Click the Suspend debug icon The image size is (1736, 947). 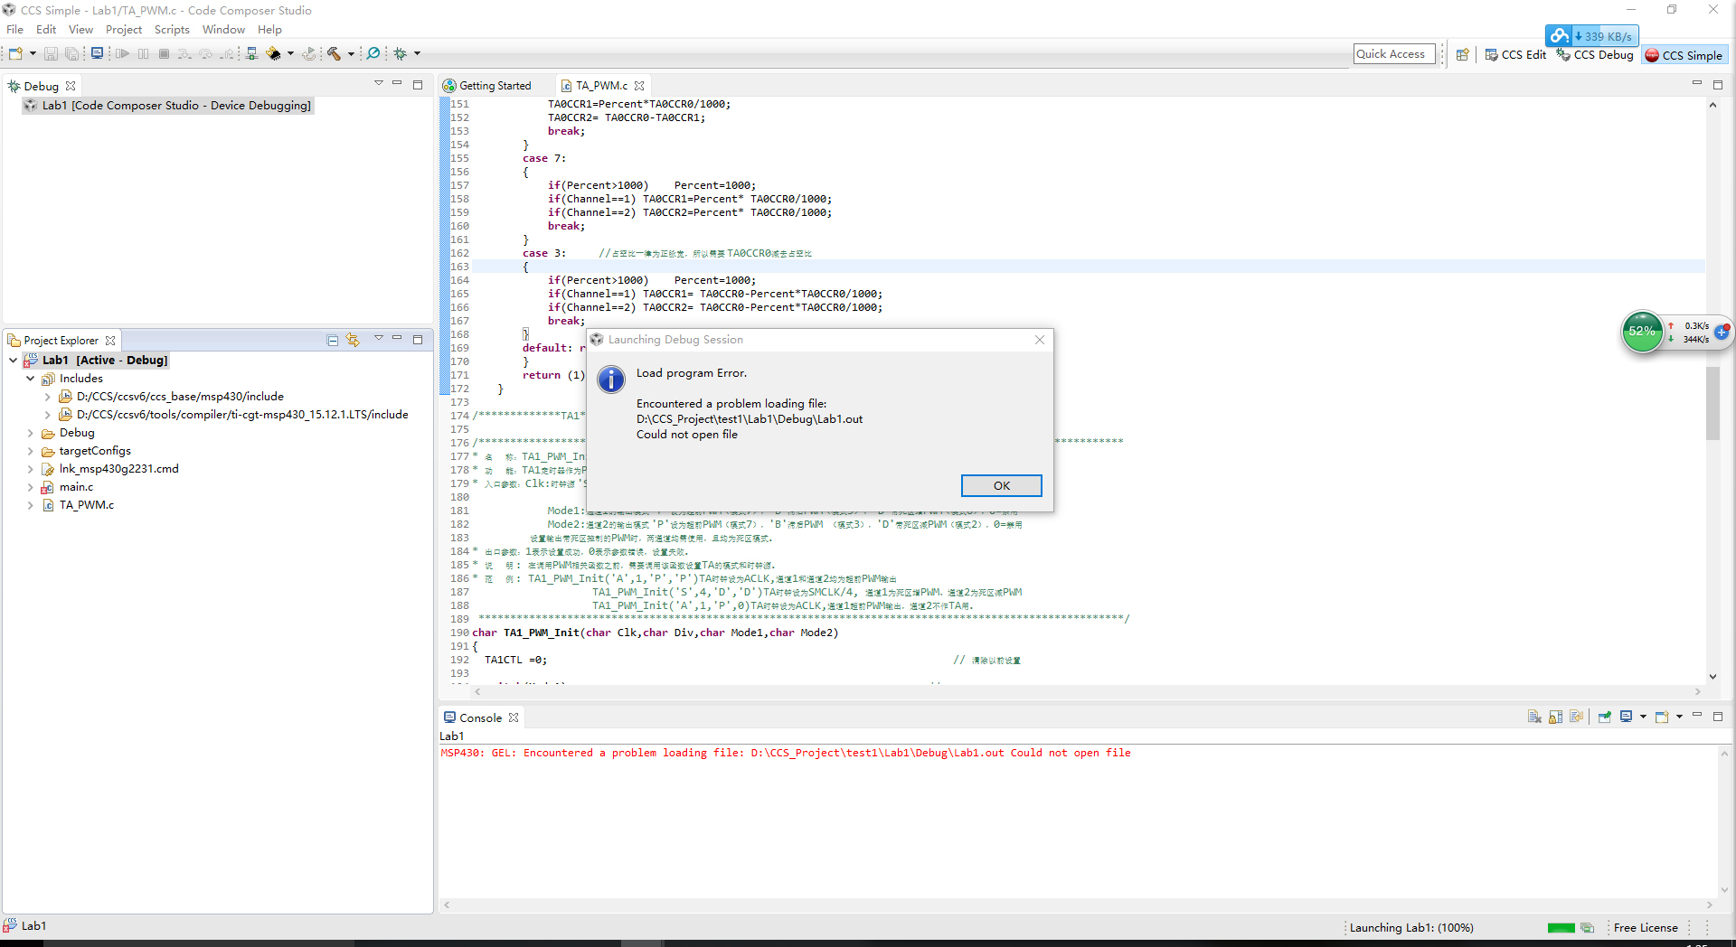tap(143, 54)
